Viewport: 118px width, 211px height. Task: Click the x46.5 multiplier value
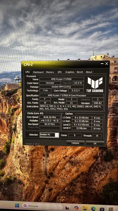pos(50,121)
